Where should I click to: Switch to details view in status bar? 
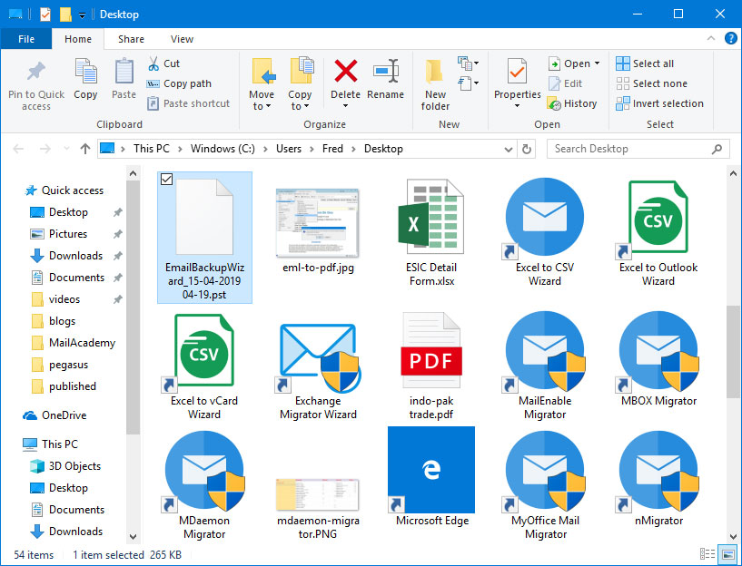pos(707,554)
